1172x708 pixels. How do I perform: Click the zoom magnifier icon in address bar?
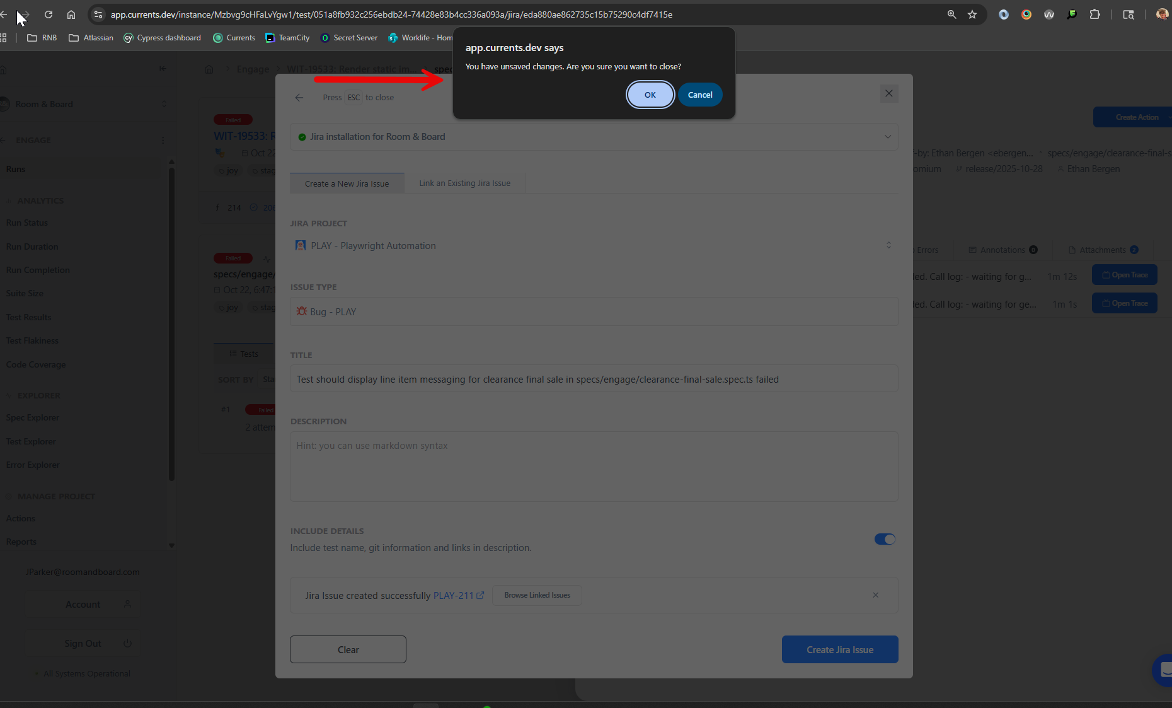[x=951, y=15]
